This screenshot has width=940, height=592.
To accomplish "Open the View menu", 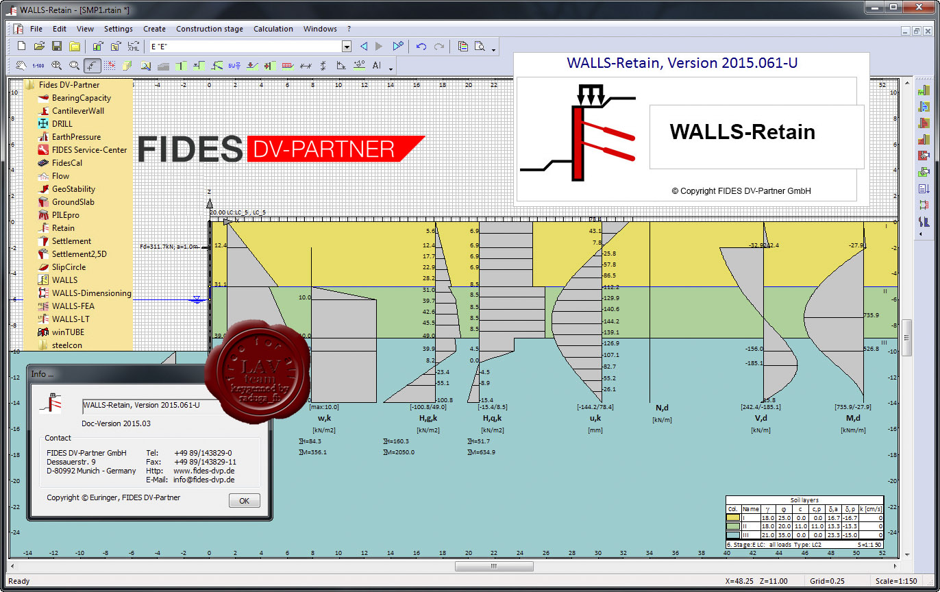I will 85,29.
